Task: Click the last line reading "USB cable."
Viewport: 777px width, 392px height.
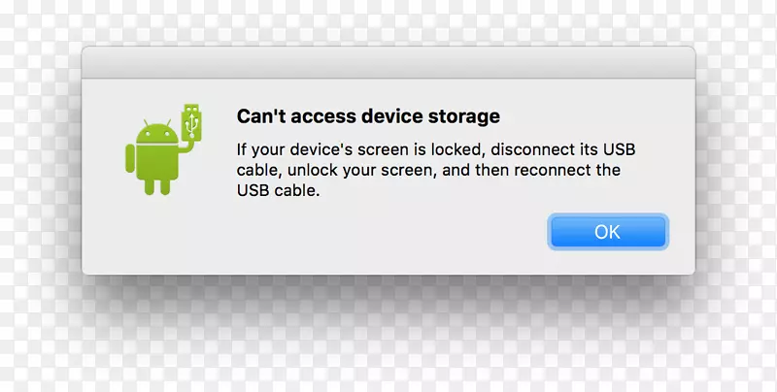Action: coord(278,191)
